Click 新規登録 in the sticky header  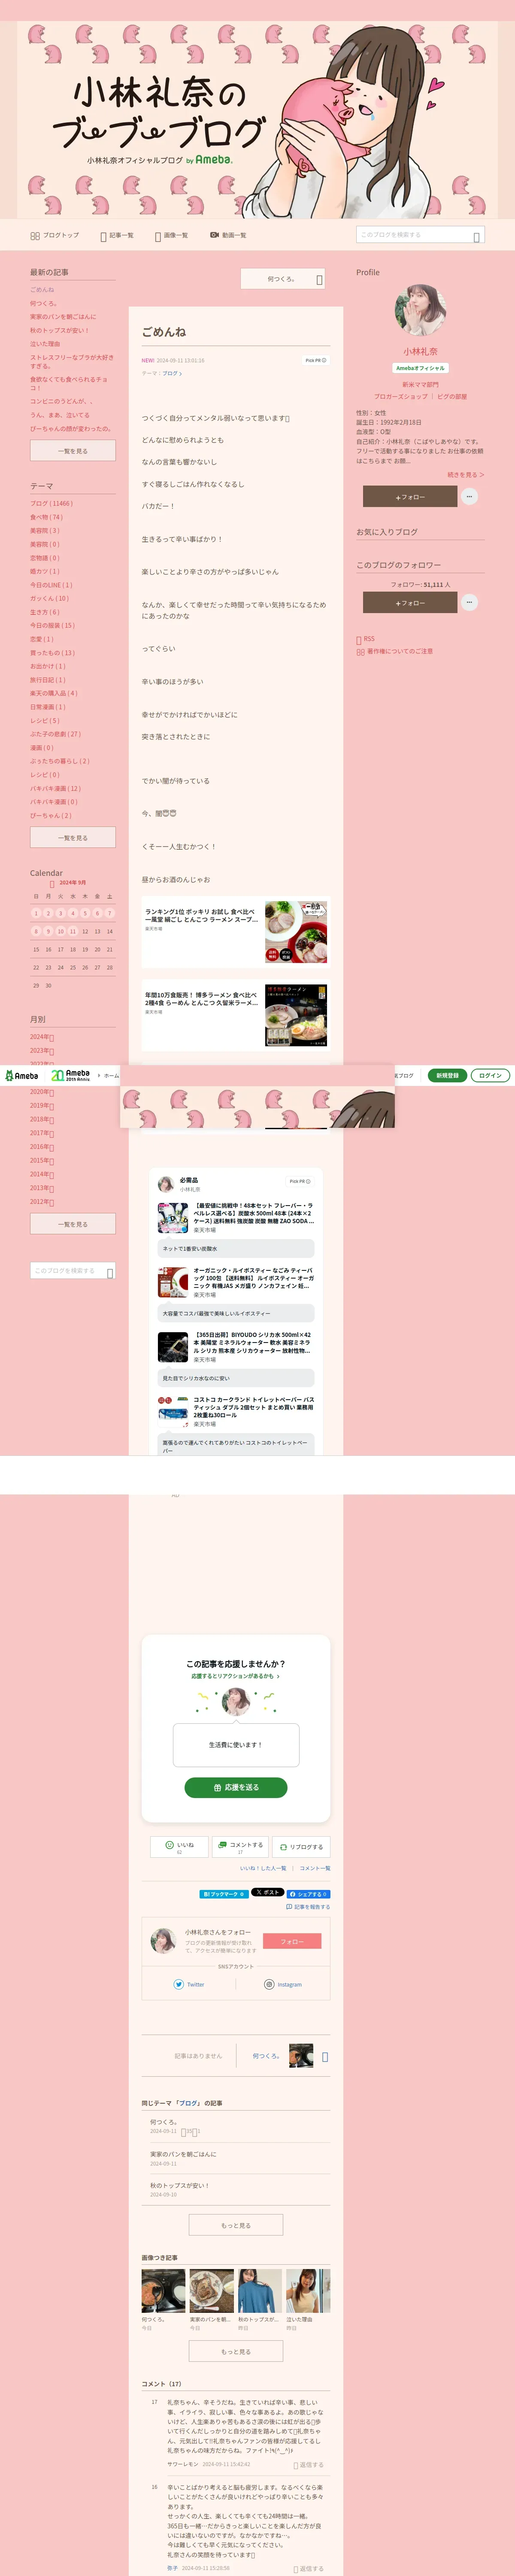[447, 1076]
